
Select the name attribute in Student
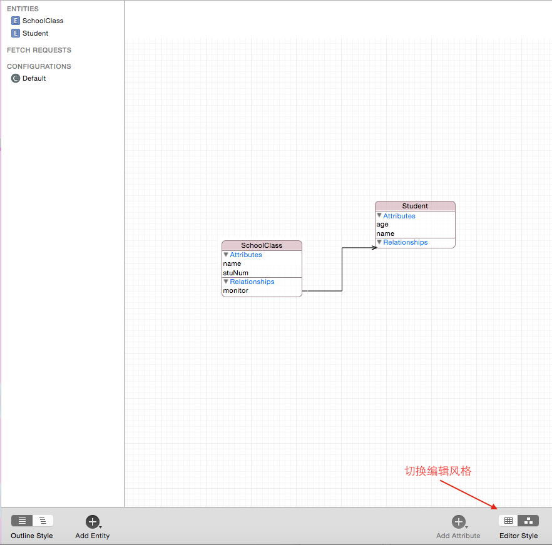415,233
